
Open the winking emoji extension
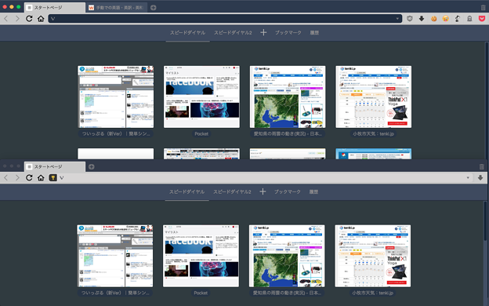(x=445, y=19)
